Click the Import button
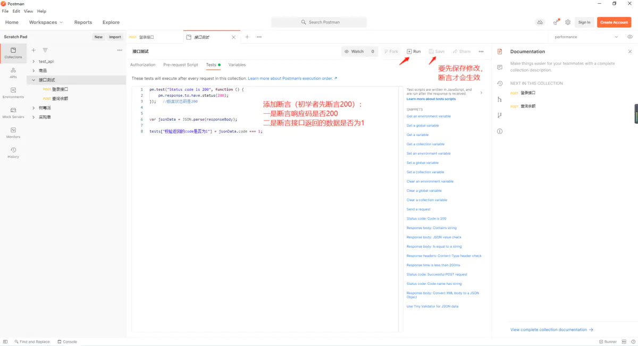This screenshot has width=638, height=346. (x=115, y=37)
